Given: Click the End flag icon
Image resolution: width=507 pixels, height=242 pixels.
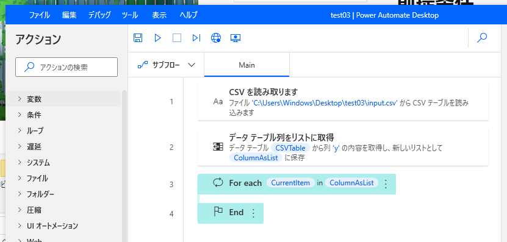Looking at the screenshot, I should coord(218,212).
